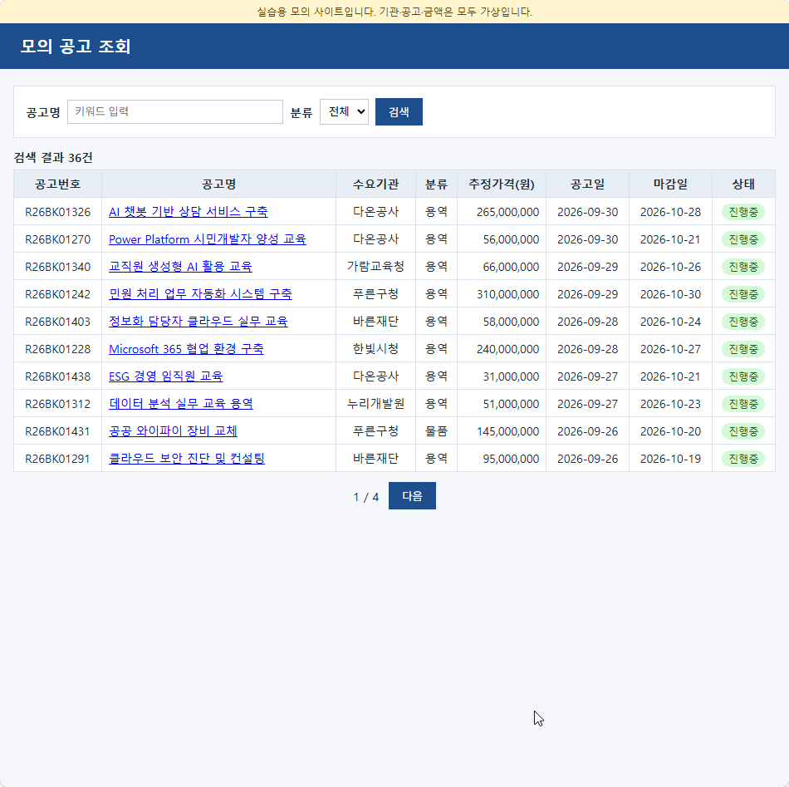Go to next page with 다음 button
This screenshot has width=789, height=787.
pos(412,496)
